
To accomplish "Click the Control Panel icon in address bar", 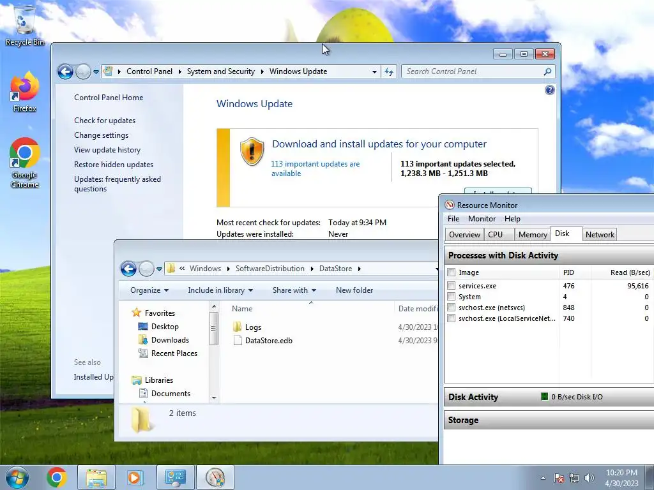I will click(108, 71).
